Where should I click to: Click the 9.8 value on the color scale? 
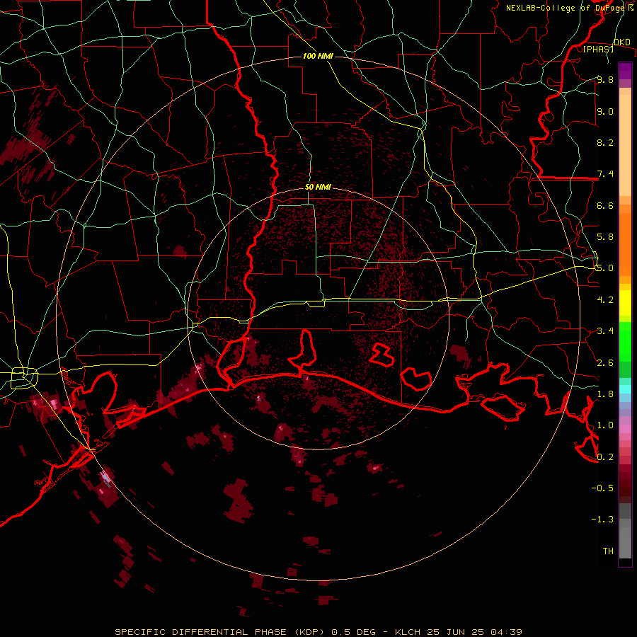(x=605, y=79)
